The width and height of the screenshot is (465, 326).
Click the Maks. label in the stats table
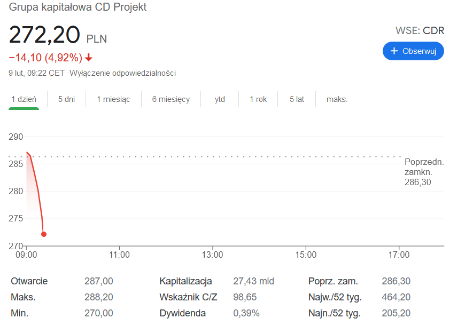23,297
